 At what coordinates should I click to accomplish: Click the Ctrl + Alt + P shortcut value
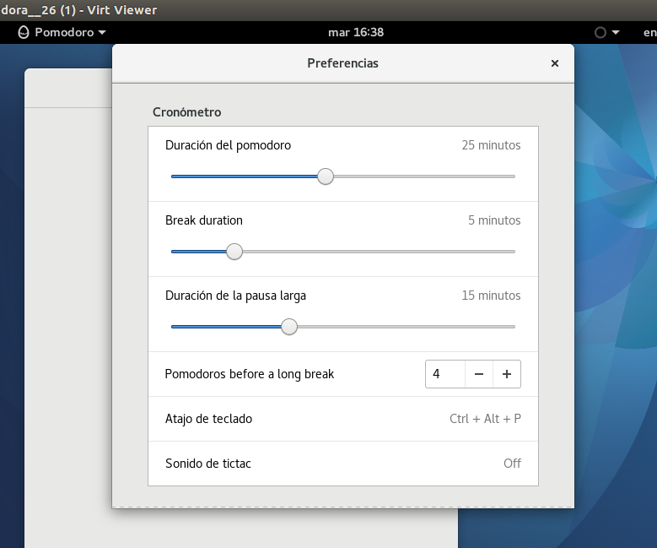485,419
